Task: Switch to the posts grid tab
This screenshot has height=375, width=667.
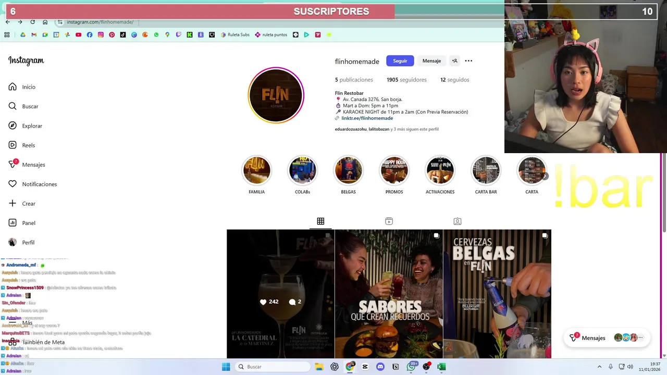Action: (320, 221)
